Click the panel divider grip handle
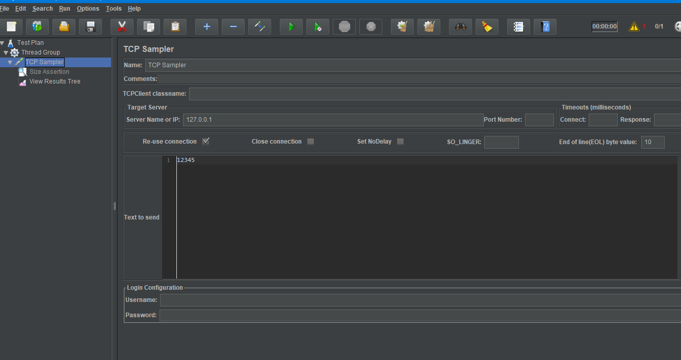This screenshot has width=681, height=360. [115, 205]
